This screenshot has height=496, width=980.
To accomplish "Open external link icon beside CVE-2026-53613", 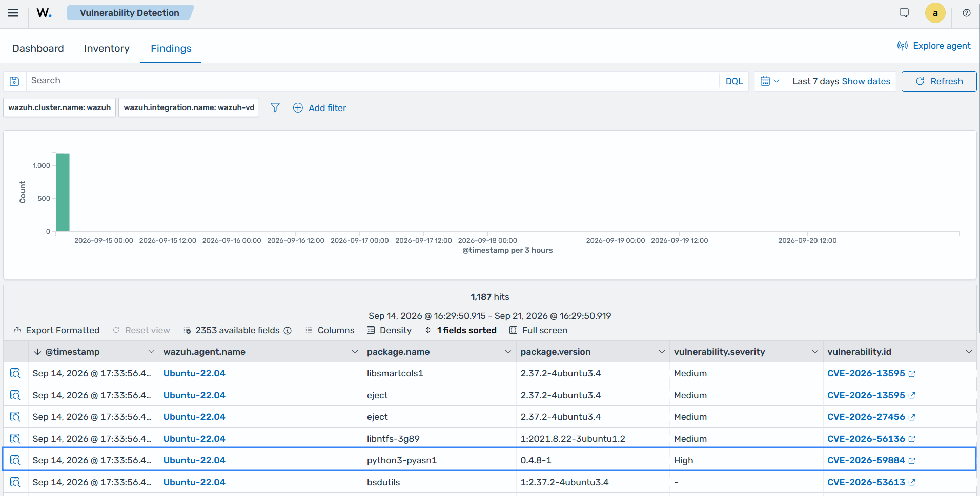I will [912, 482].
